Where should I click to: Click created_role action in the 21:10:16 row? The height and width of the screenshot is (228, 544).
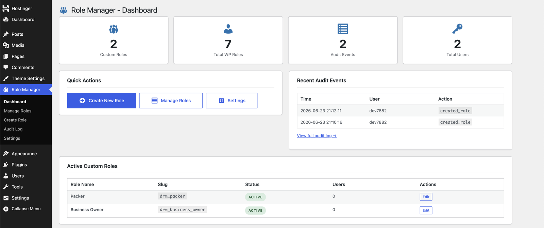pos(455,122)
